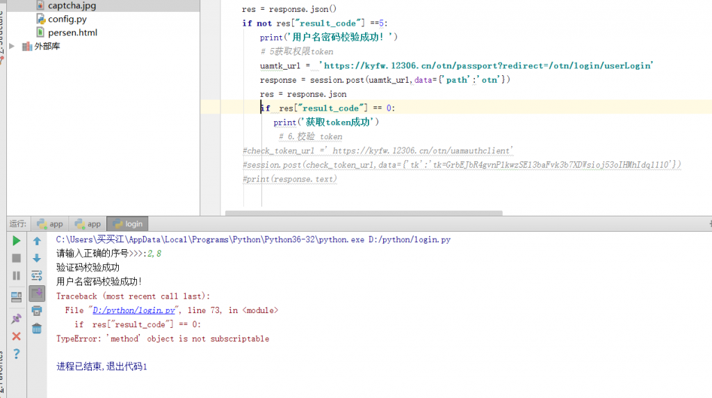Toggle the pin tab icon
Image resolution: width=712 pixels, height=398 pixels.
[16, 319]
